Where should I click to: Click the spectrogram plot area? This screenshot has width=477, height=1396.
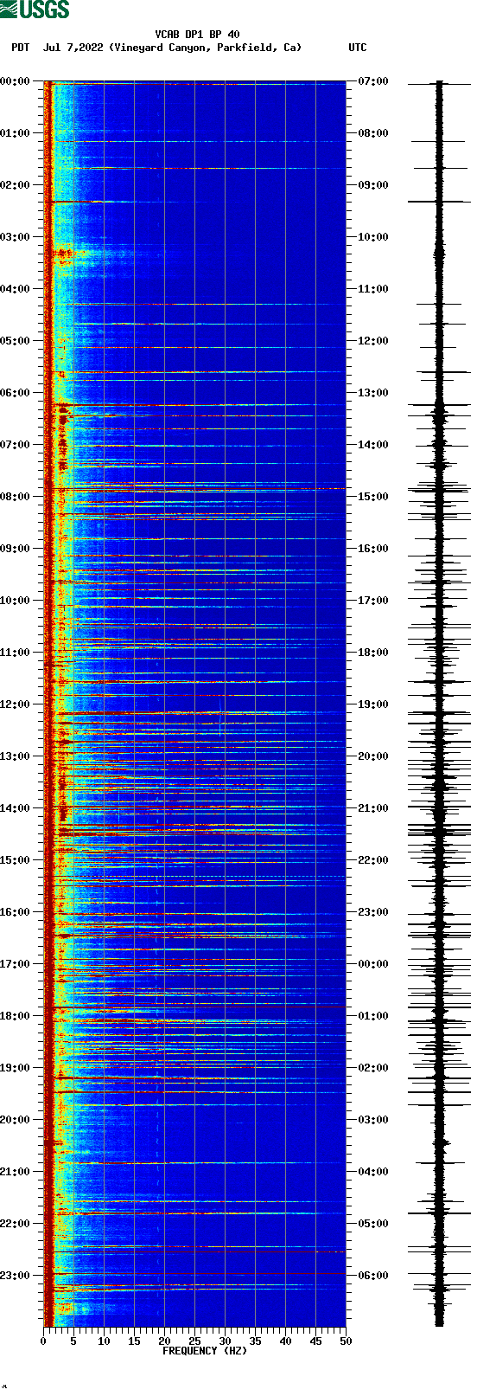[194, 704]
